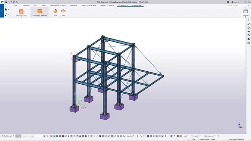Toggle snap to midpoints triangle switch
Screen dimensions: 251x141
pos(156,136)
